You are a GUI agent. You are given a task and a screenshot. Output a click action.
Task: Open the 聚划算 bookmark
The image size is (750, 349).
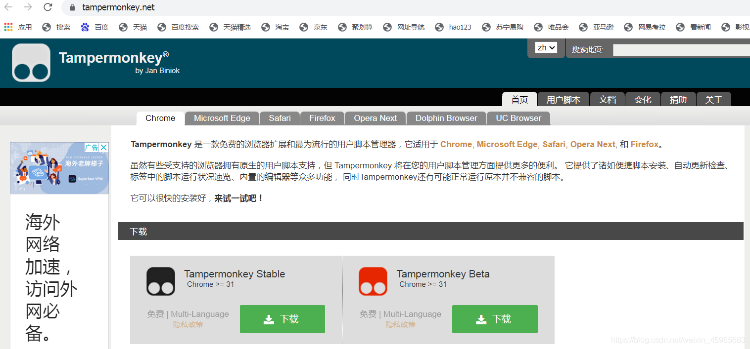click(x=356, y=27)
